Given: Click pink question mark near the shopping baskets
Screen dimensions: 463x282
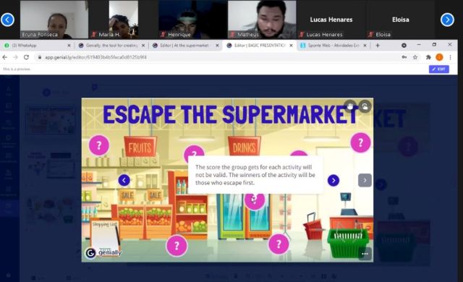Looking at the screenshot, I should [x=279, y=244].
